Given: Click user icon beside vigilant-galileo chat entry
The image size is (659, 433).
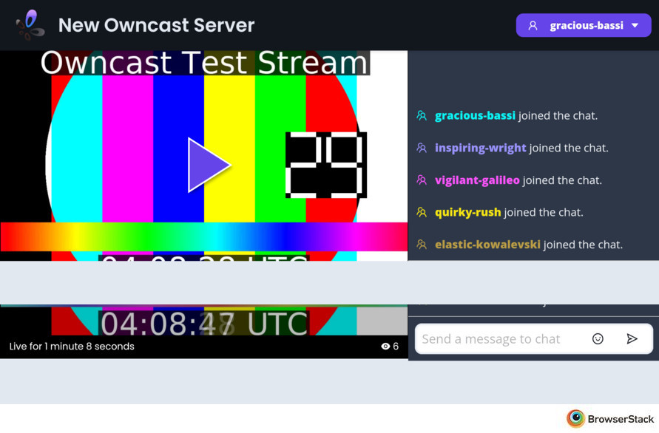Looking at the screenshot, I should point(422,180).
